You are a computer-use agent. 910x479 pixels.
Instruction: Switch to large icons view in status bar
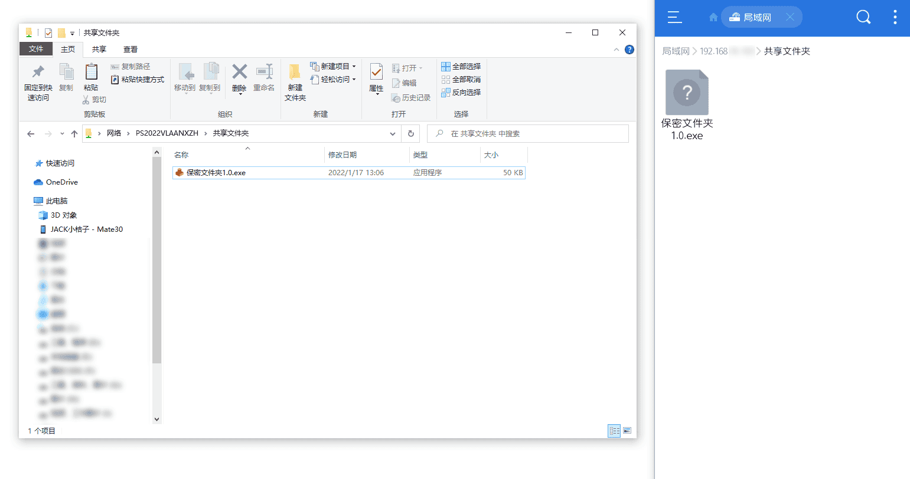(627, 431)
